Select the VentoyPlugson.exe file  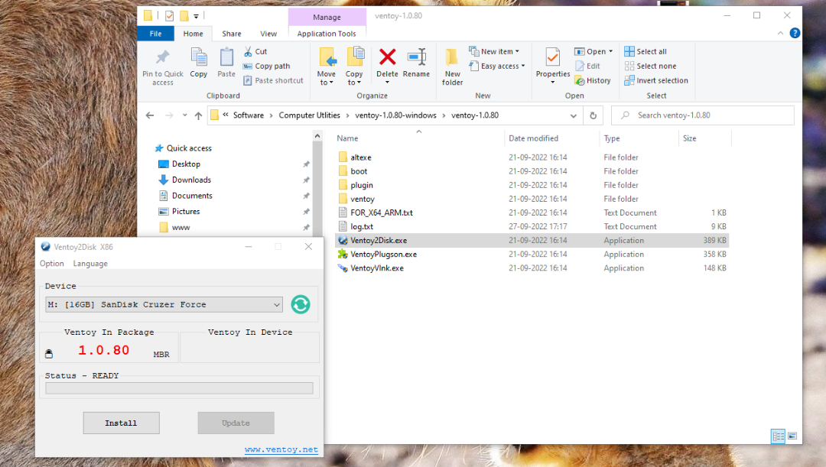click(383, 255)
